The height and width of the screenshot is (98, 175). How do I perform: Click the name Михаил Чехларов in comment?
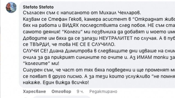pyautogui.click(x=120, y=13)
